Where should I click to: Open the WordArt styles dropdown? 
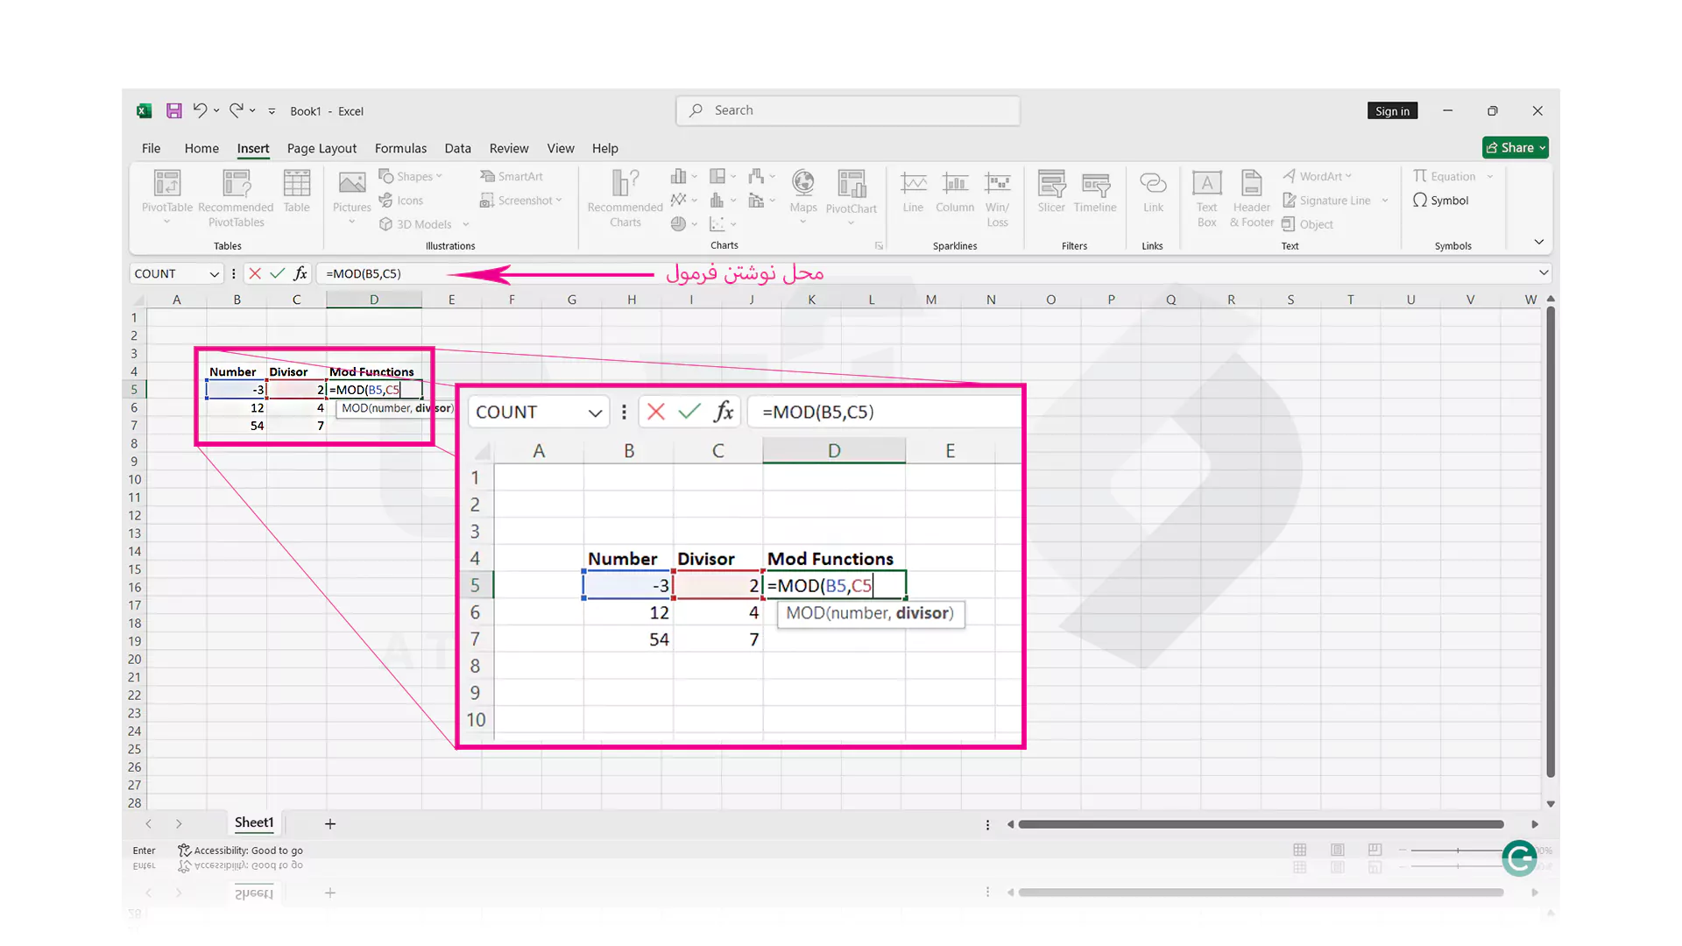click(x=1349, y=176)
